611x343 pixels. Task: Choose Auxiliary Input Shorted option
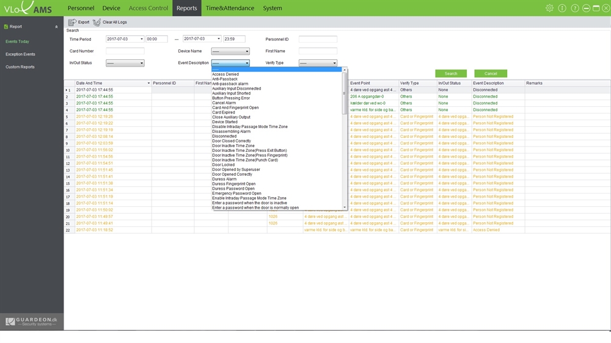point(231,93)
